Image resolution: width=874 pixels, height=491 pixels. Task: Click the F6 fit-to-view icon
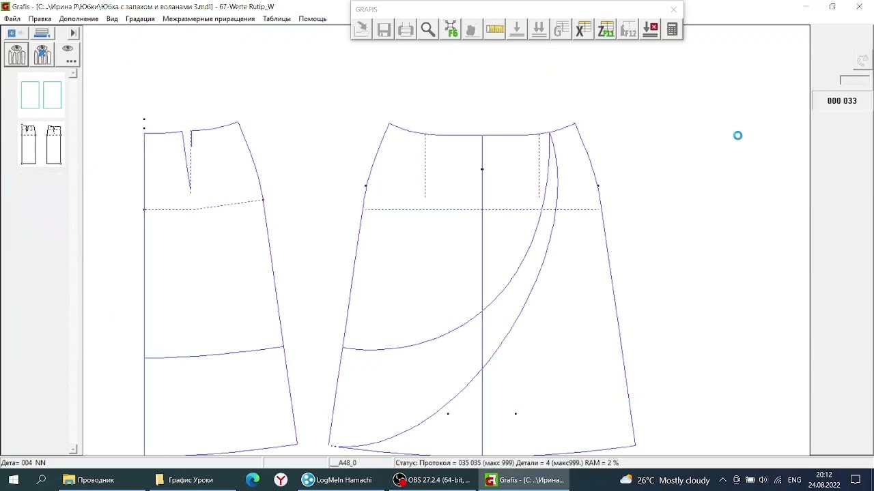(451, 29)
